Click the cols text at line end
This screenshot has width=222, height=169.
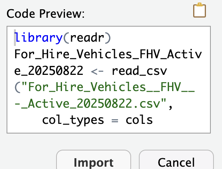[x=139, y=120]
